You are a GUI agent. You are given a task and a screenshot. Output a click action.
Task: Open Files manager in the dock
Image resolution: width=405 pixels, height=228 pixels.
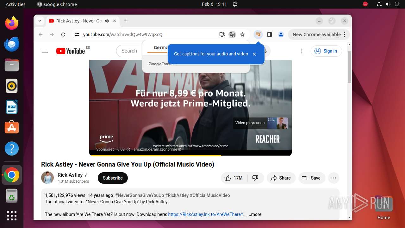tap(12, 65)
